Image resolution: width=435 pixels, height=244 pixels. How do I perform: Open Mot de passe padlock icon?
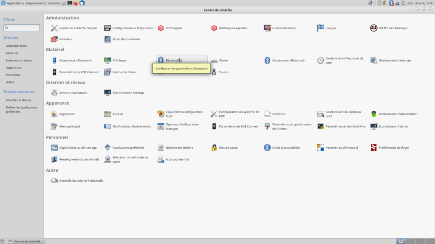coord(214,147)
